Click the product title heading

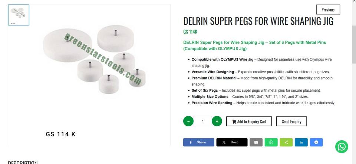tap(258, 21)
